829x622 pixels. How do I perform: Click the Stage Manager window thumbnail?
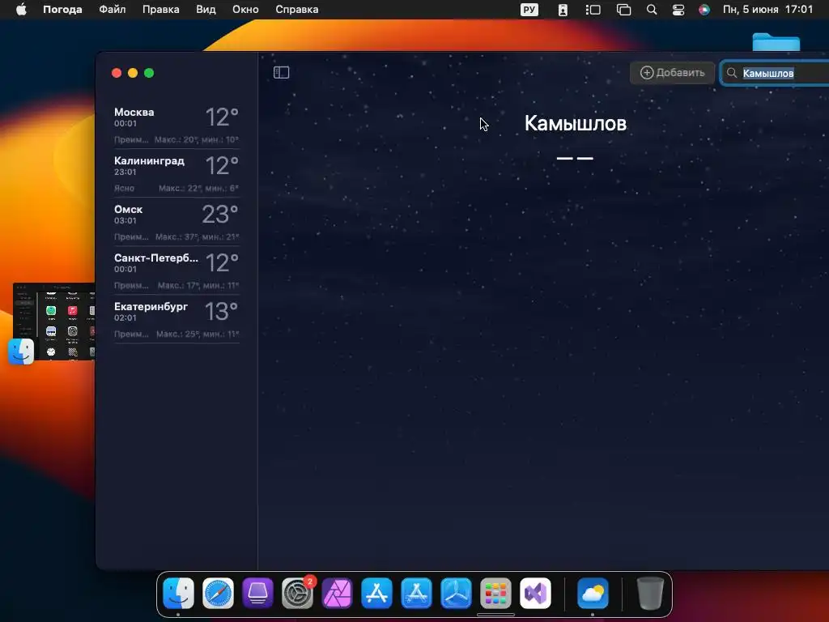click(x=54, y=322)
